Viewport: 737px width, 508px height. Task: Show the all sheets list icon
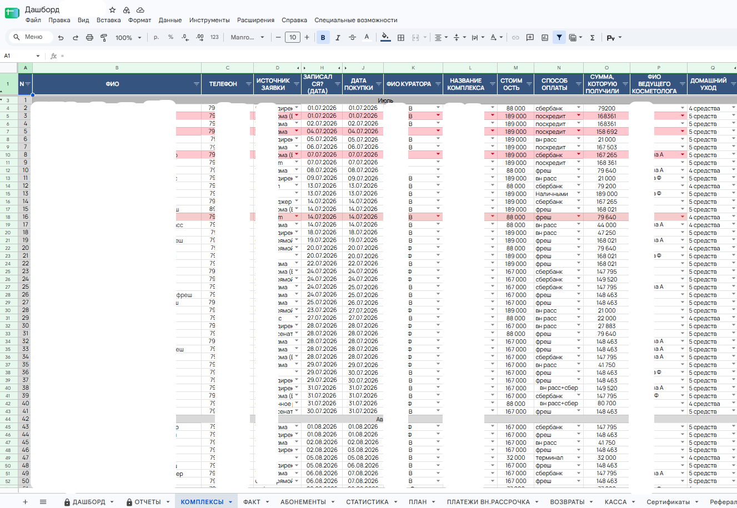pos(43,502)
